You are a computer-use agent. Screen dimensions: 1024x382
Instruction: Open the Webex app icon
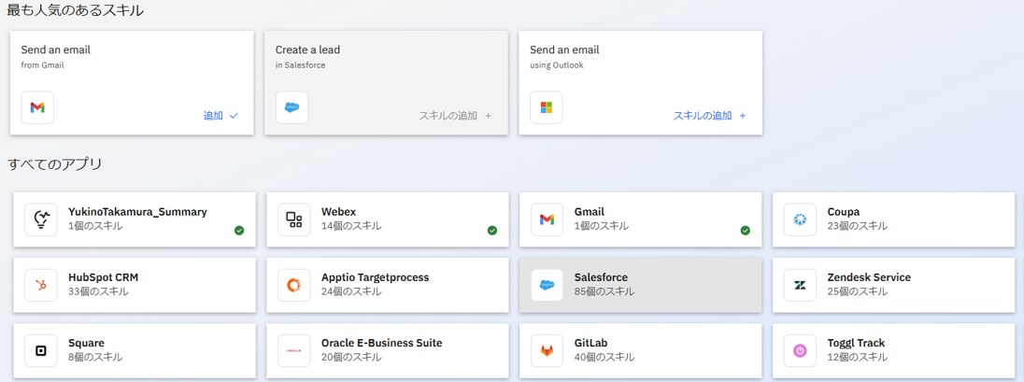294,219
